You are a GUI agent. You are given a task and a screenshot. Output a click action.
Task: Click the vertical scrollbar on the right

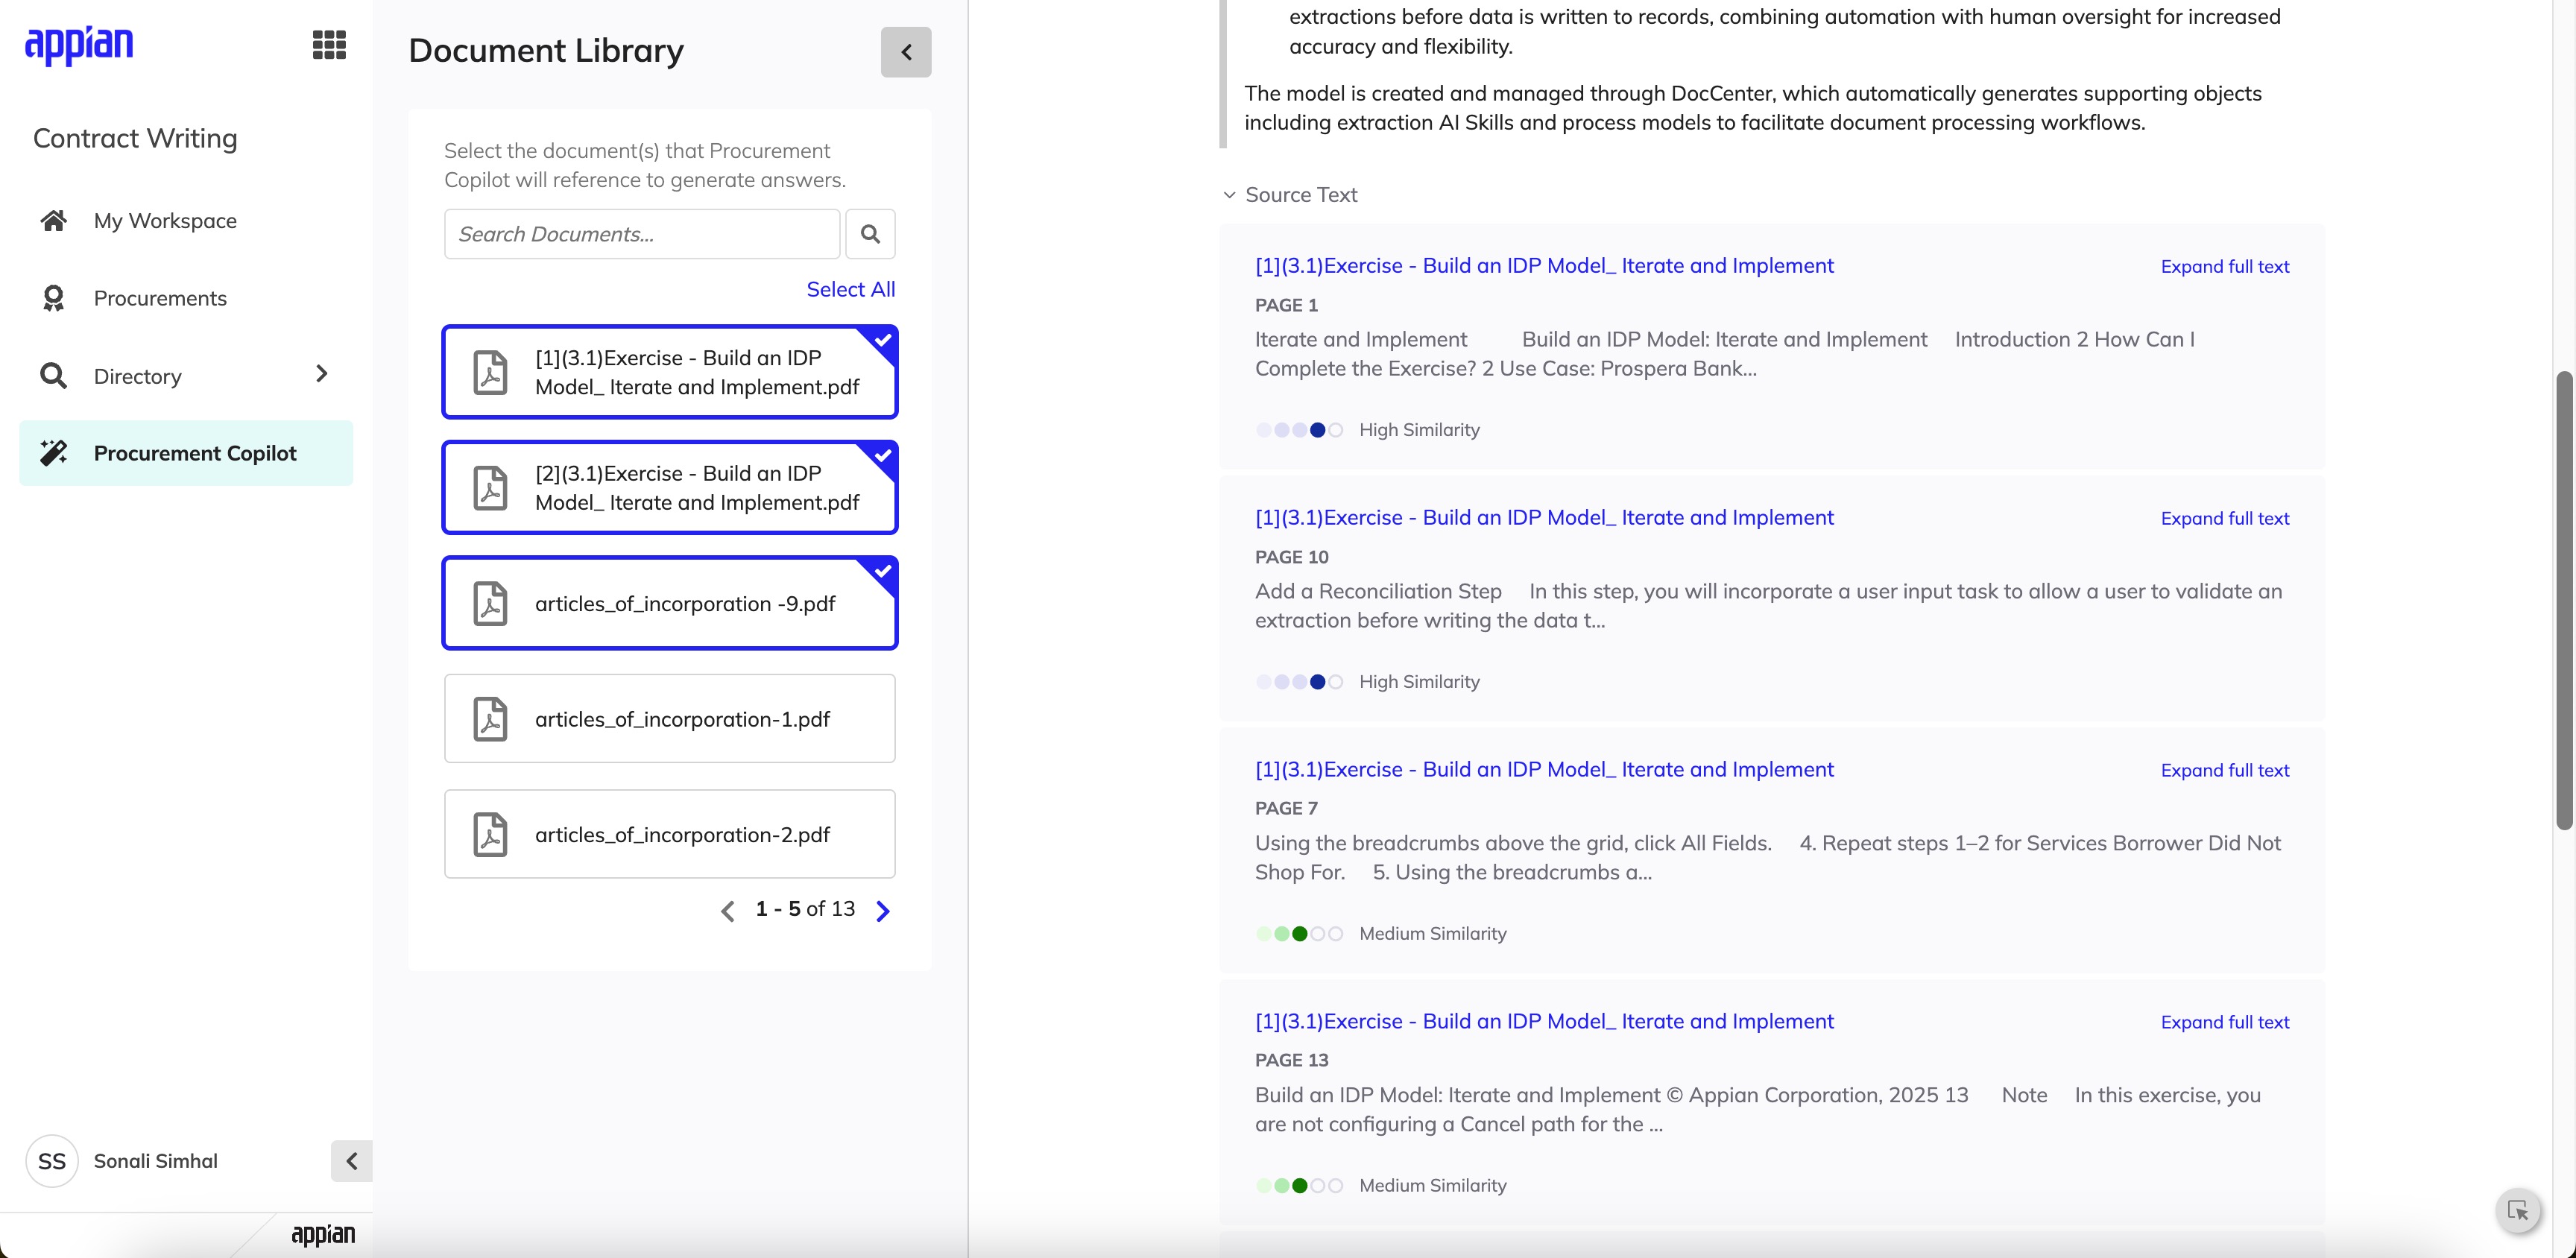point(2563,600)
